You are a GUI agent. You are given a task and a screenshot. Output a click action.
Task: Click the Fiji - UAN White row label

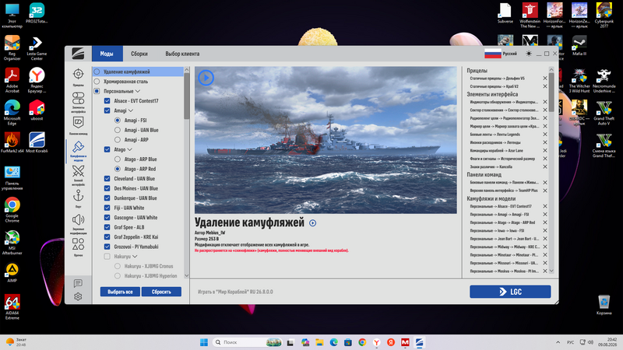129,208
